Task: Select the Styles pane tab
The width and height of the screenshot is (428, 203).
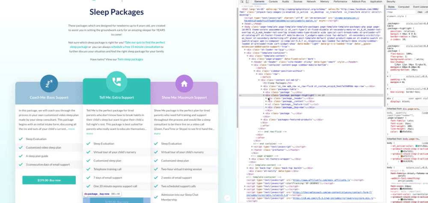Action: point(391,7)
